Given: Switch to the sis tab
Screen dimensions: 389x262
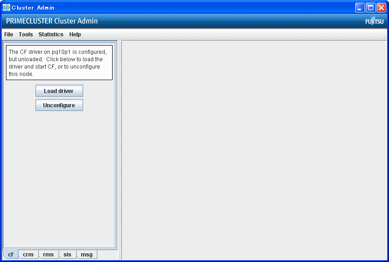Looking at the screenshot, I should point(67,254).
